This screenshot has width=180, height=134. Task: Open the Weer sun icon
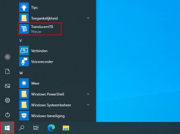(x=24, y=83)
